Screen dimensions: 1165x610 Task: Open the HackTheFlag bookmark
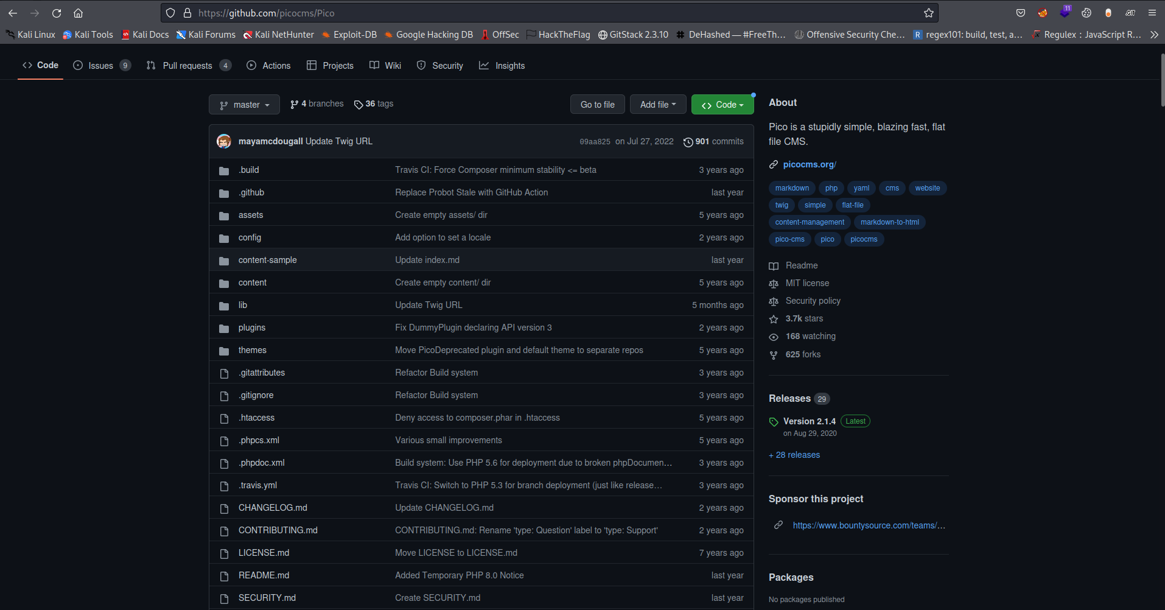558,35
